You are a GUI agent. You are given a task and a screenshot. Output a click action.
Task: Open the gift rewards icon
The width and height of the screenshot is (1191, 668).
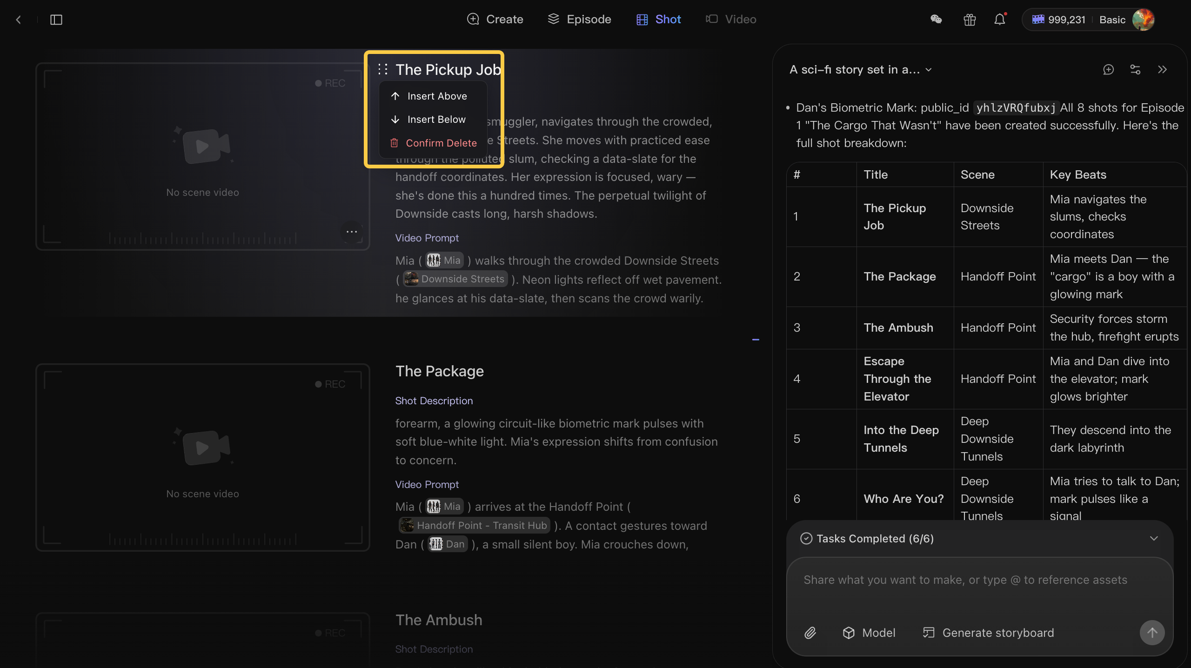pos(970,20)
